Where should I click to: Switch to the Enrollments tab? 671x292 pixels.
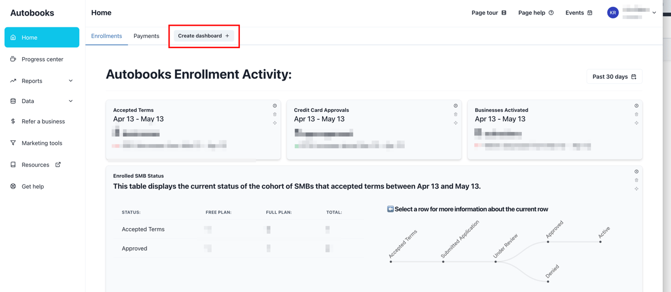[106, 36]
